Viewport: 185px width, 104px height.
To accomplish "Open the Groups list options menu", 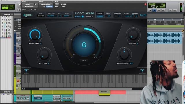I will [x=12, y=92].
